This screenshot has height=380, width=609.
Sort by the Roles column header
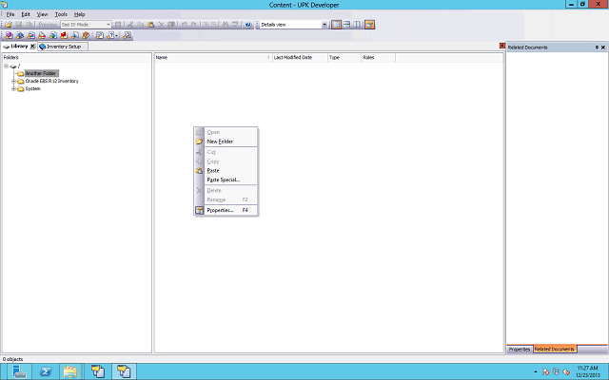click(378, 57)
